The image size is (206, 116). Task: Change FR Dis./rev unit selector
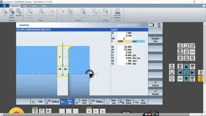pyautogui.click(x=136, y=58)
